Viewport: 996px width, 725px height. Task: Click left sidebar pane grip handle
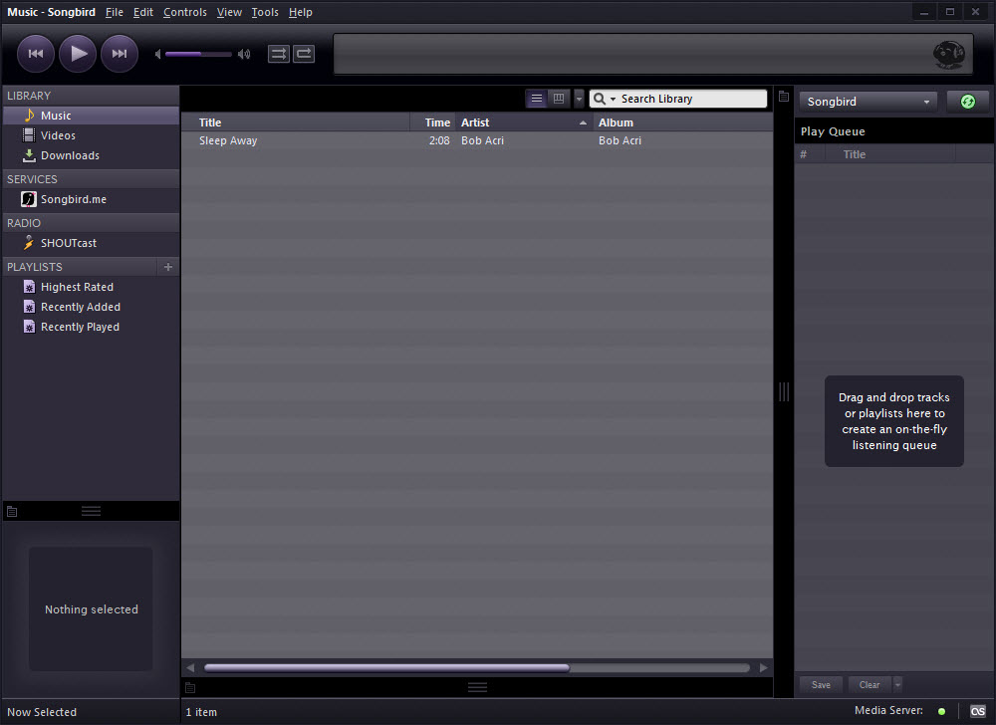click(91, 511)
